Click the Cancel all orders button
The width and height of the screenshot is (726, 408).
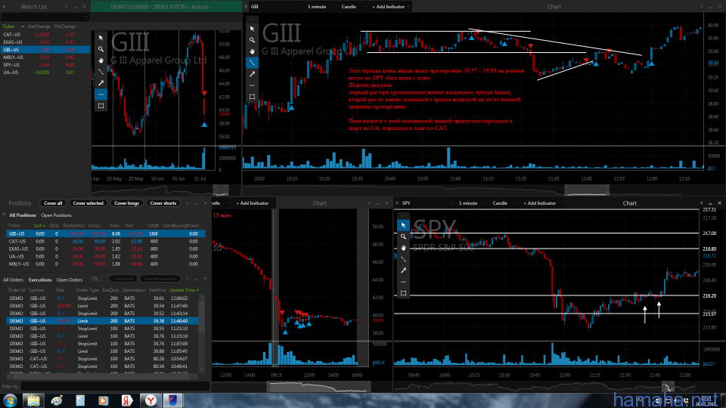point(123,279)
